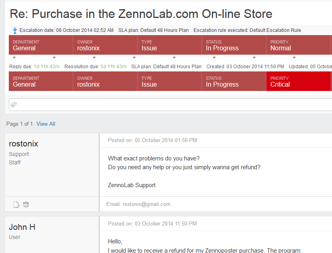Image resolution: width=332 pixels, height=253 pixels.
Task: Click the rostonix staff name heading
Action: click(x=24, y=144)
